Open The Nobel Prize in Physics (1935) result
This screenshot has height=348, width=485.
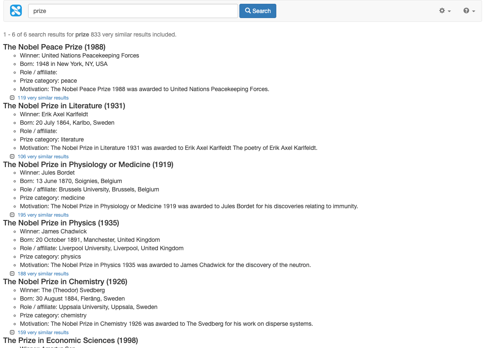click(60, 223)
